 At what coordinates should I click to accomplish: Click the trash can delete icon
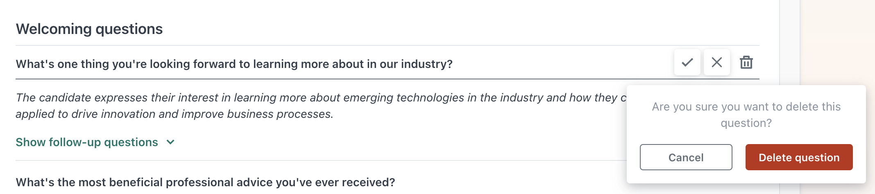[746, 62]
